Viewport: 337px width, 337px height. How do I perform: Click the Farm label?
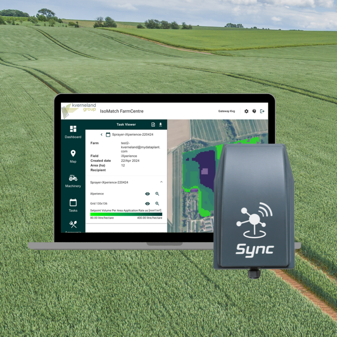tap(95, 143)
